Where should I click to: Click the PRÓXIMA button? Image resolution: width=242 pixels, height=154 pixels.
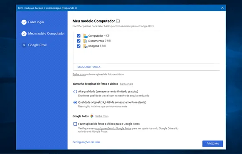(x=213, y=144)
